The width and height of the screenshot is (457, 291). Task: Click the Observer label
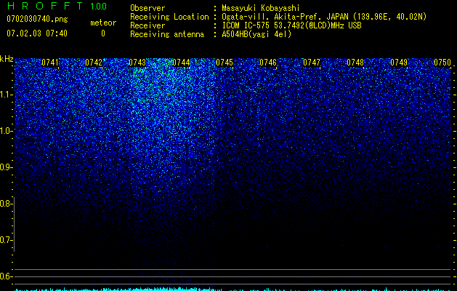click(x=147, y=8)
